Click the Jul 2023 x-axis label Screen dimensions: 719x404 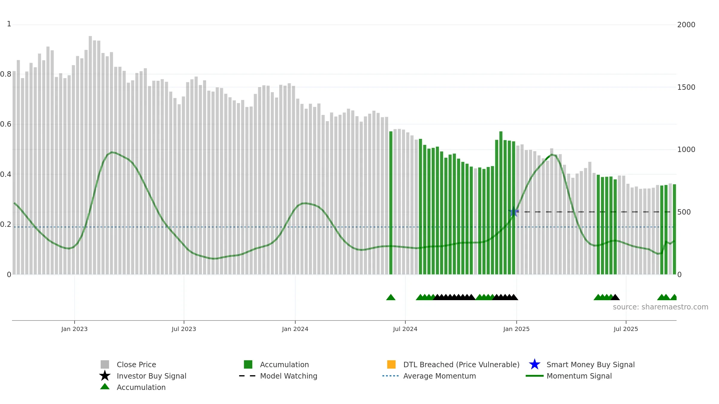pyautogui.click(x=184, y=329)
